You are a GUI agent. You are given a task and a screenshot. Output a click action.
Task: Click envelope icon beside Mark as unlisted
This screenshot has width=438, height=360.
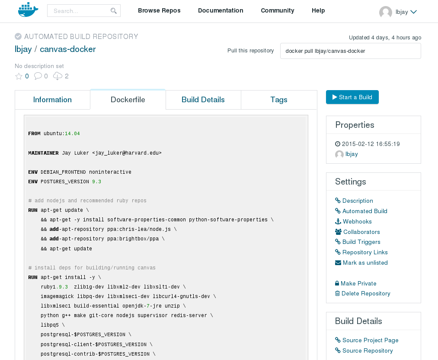pos(338,263)
